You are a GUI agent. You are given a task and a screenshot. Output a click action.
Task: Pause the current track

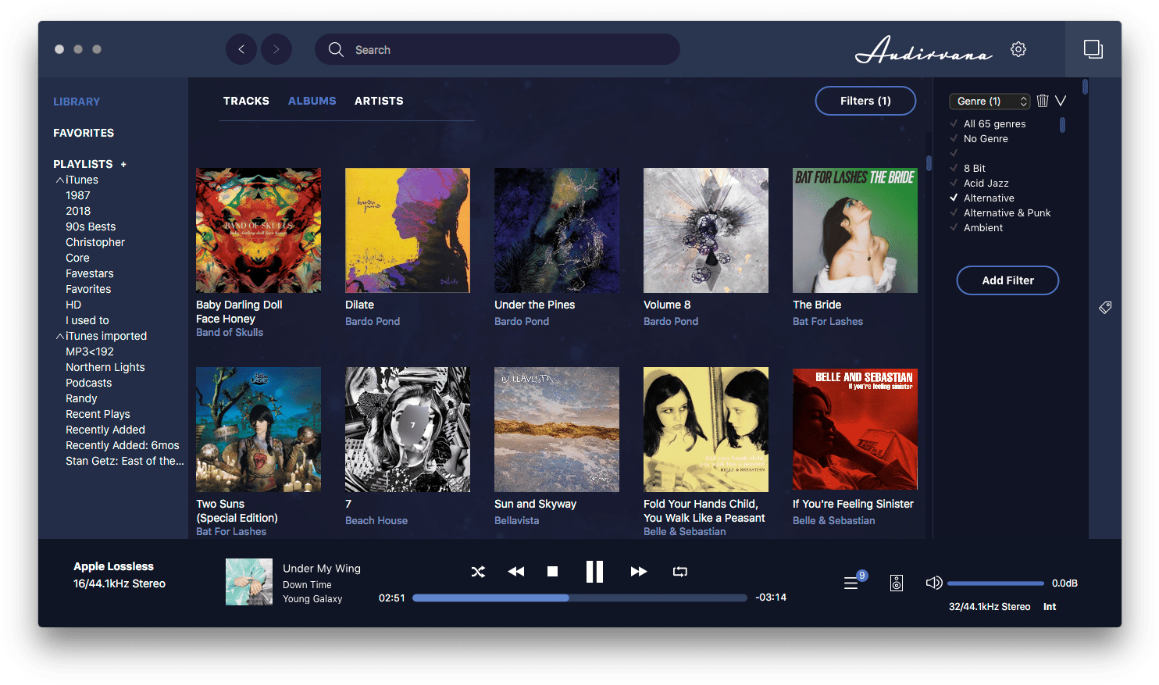pos(594,572)
